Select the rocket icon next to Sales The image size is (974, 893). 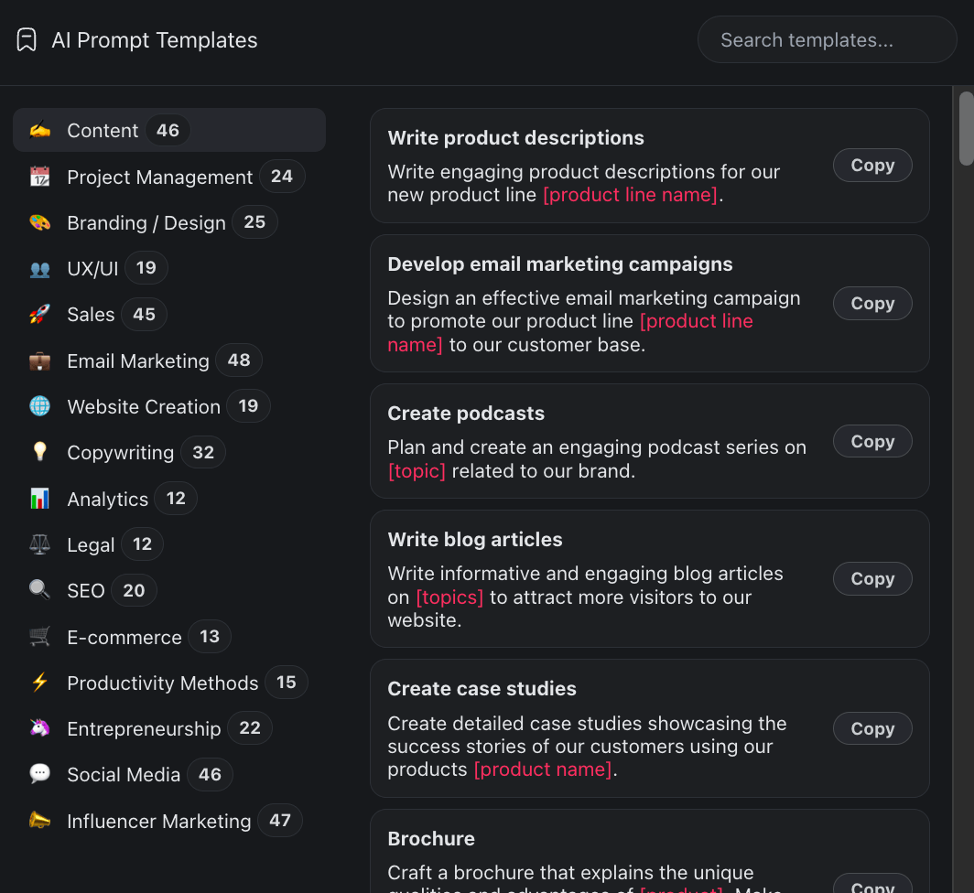point(40,314)
